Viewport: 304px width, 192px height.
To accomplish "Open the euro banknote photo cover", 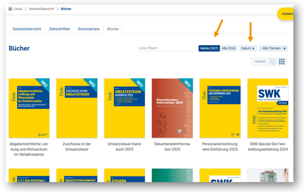I will tap(268, 175).
